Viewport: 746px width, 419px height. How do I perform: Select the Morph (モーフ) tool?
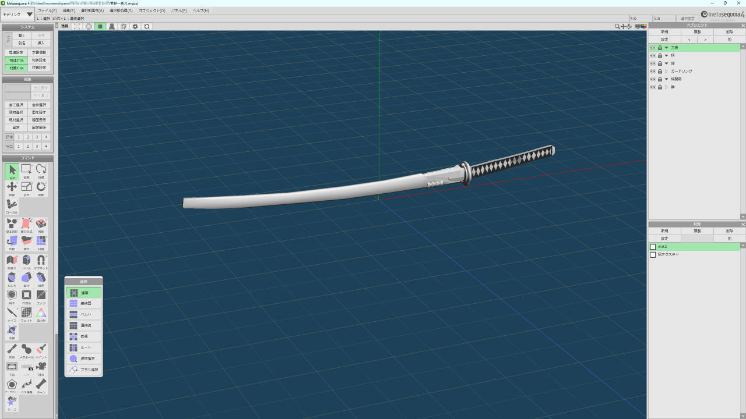pos(12,404)
